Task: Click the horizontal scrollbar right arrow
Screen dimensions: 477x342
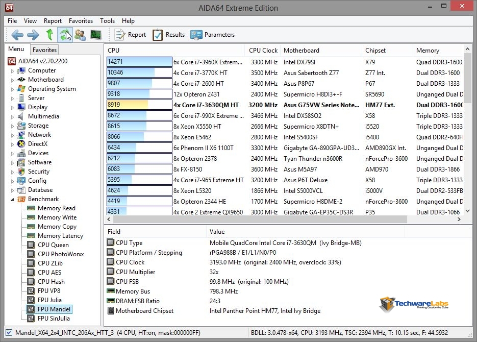Action: coord(459,219)
